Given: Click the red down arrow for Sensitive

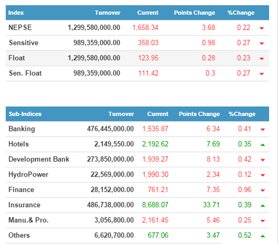Looking at the screenshot, I should [262, 44].
